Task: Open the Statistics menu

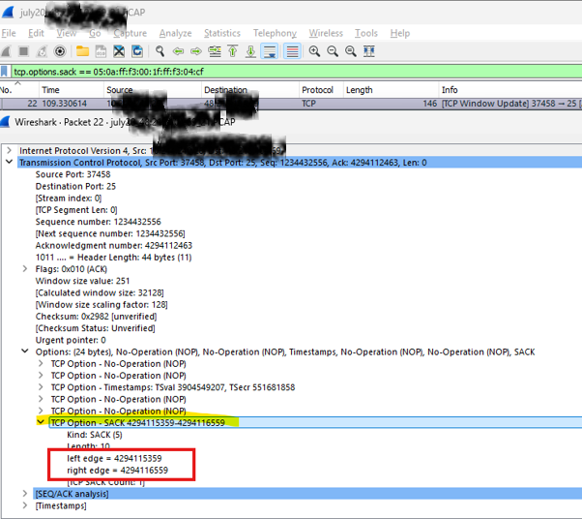Action: pos(222,33)
